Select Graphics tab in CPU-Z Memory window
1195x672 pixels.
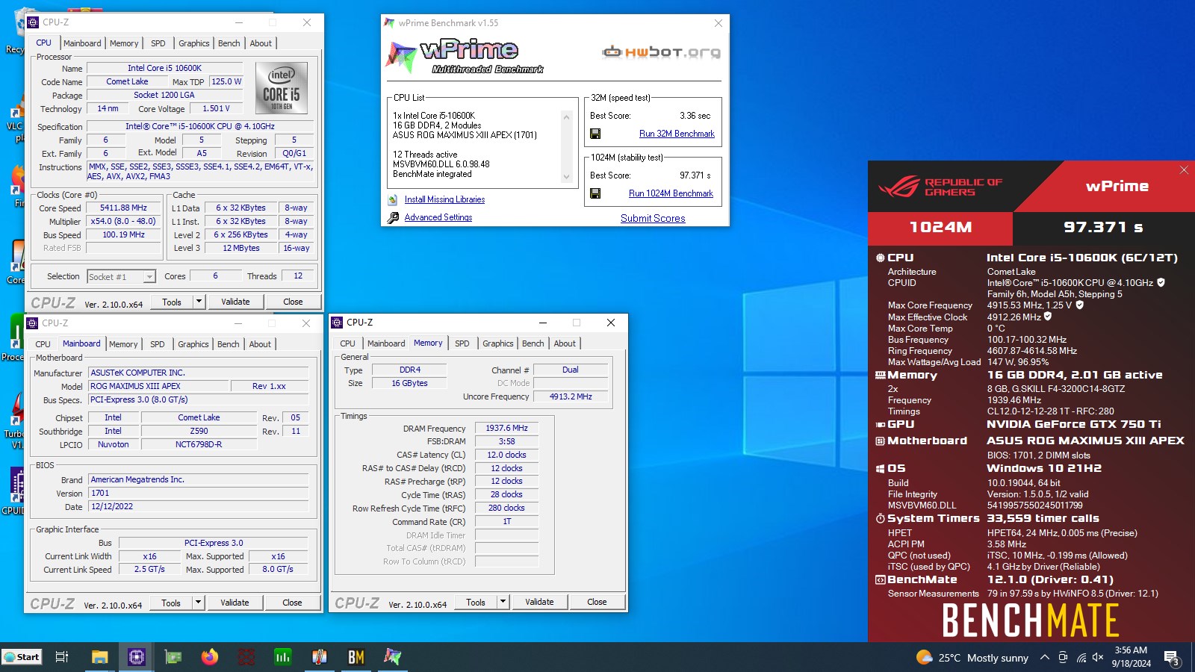pyautogui.click(x=498, y=343)
